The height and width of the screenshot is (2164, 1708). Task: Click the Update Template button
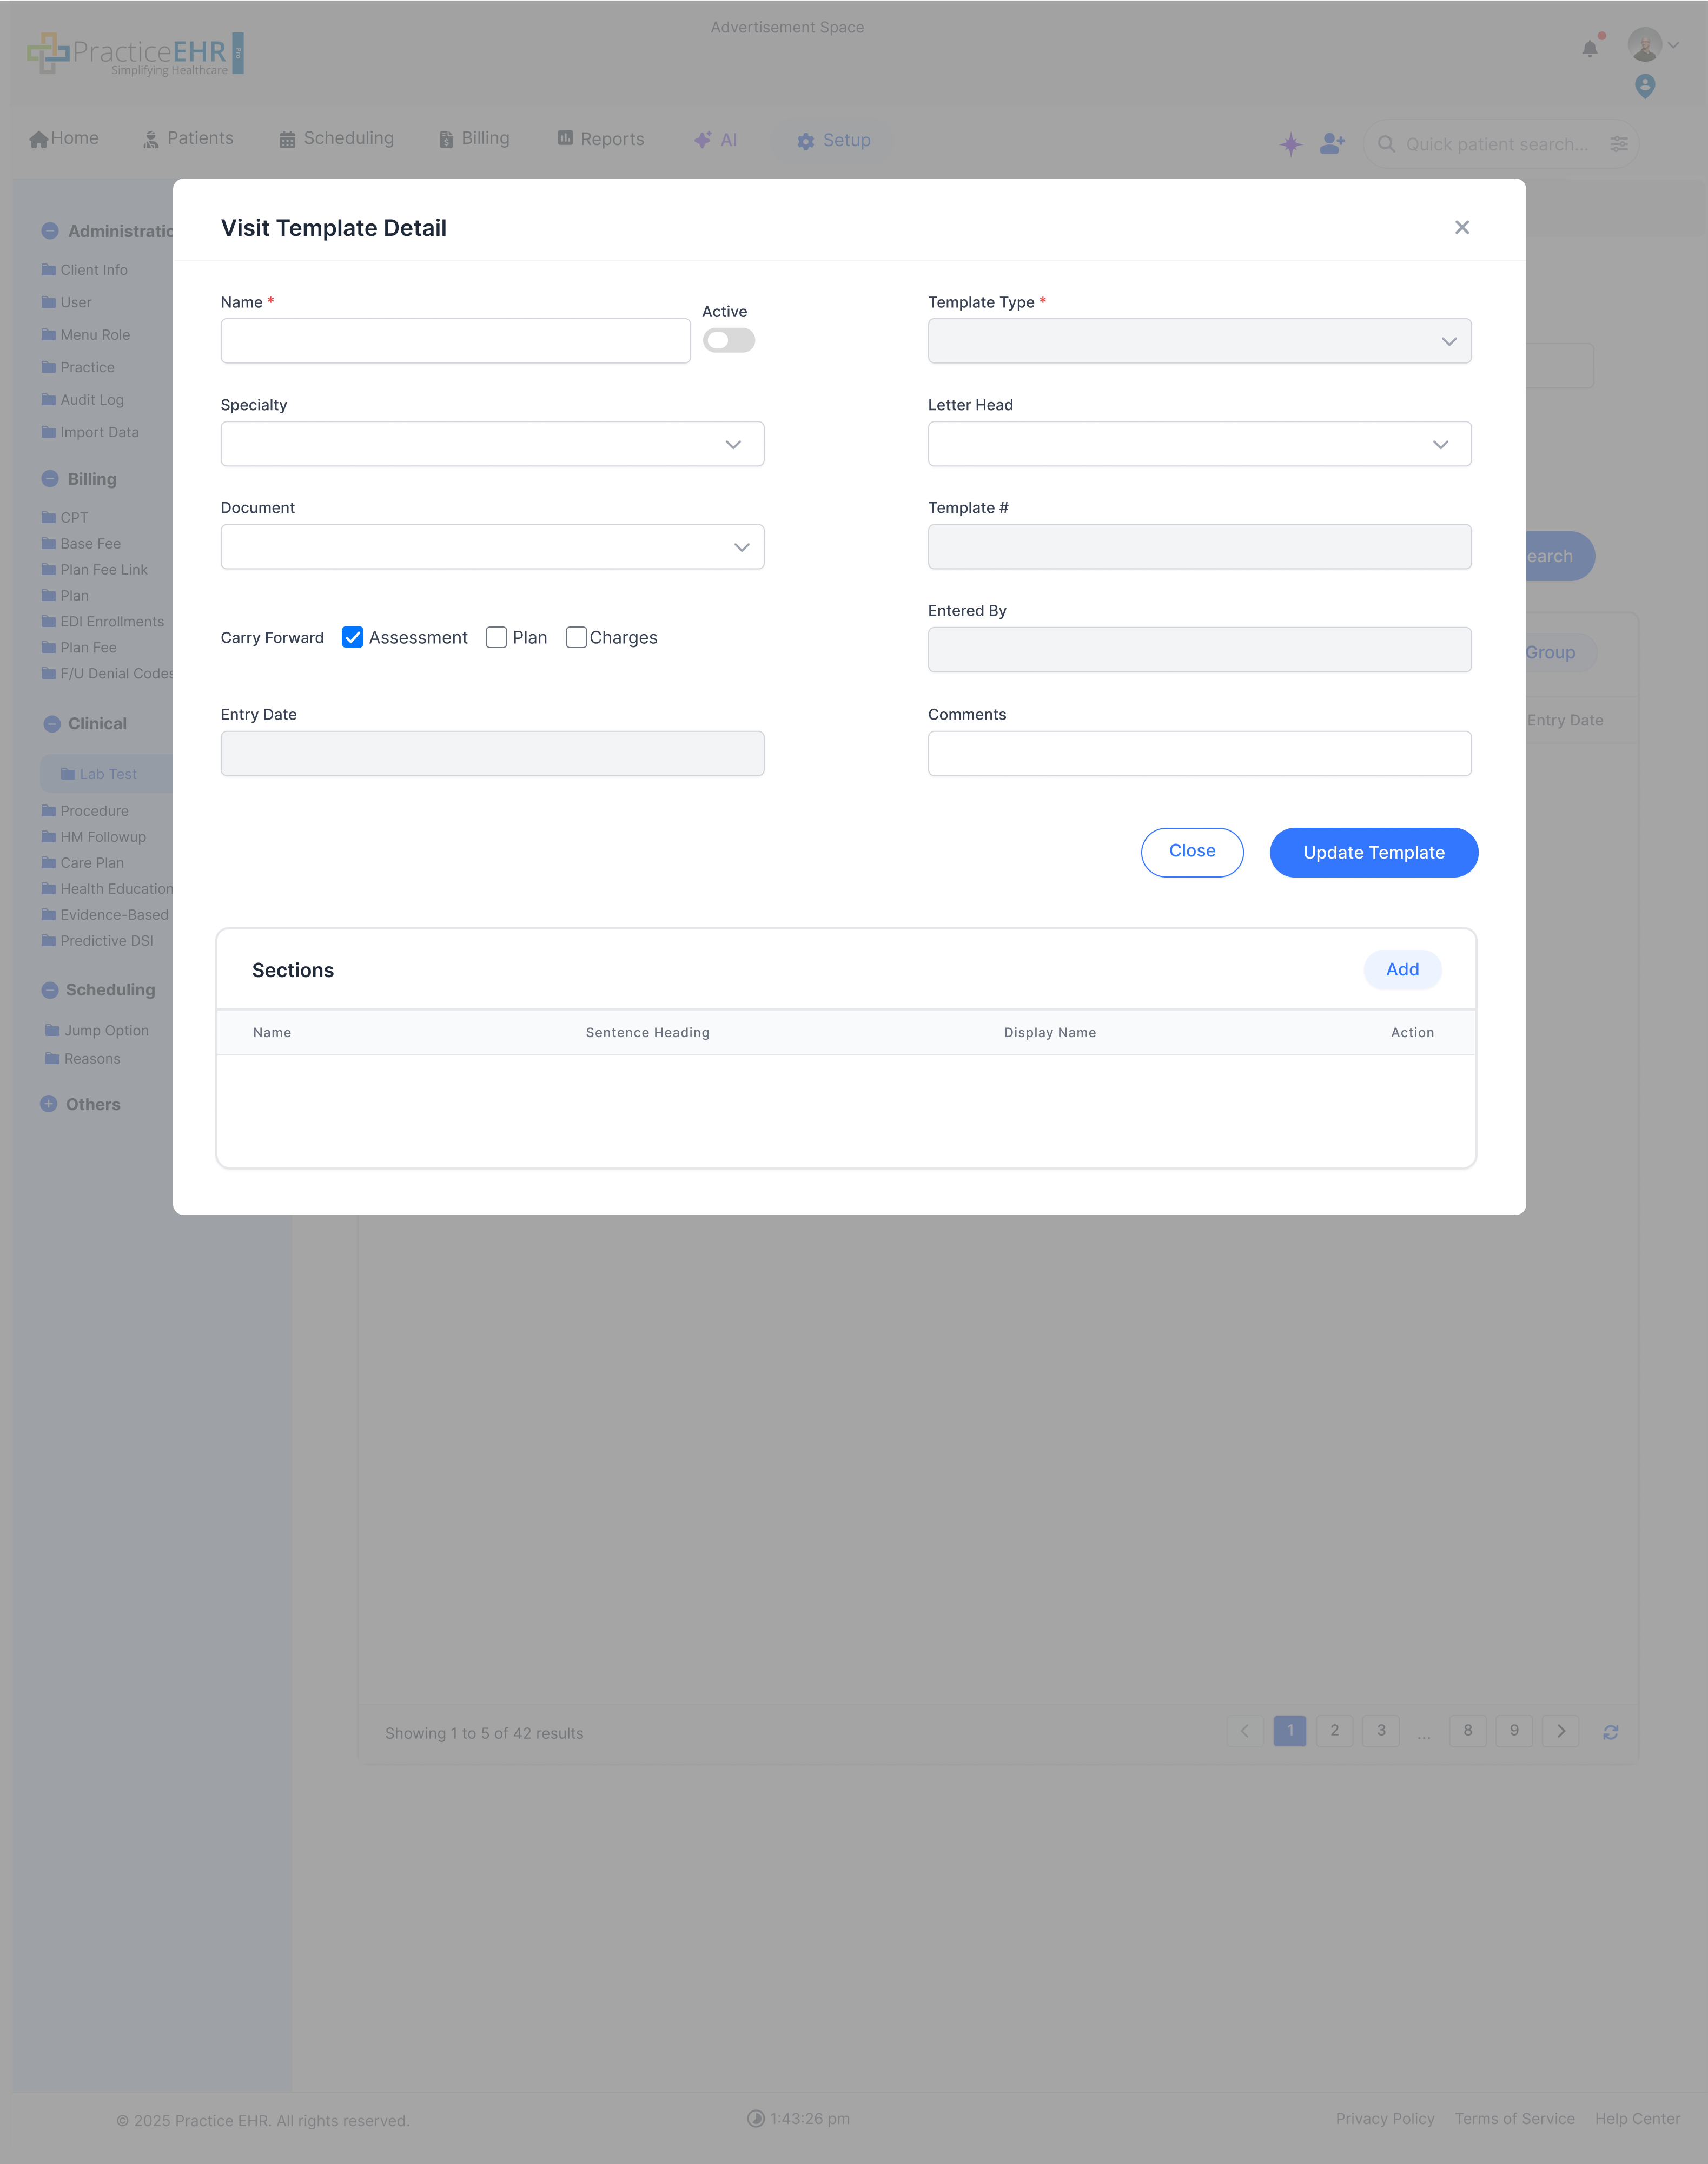pyautogui.click(x=1373, y=852)
